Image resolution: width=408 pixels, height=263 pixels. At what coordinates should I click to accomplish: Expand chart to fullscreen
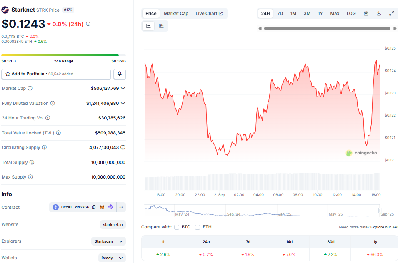pos(392,13)
